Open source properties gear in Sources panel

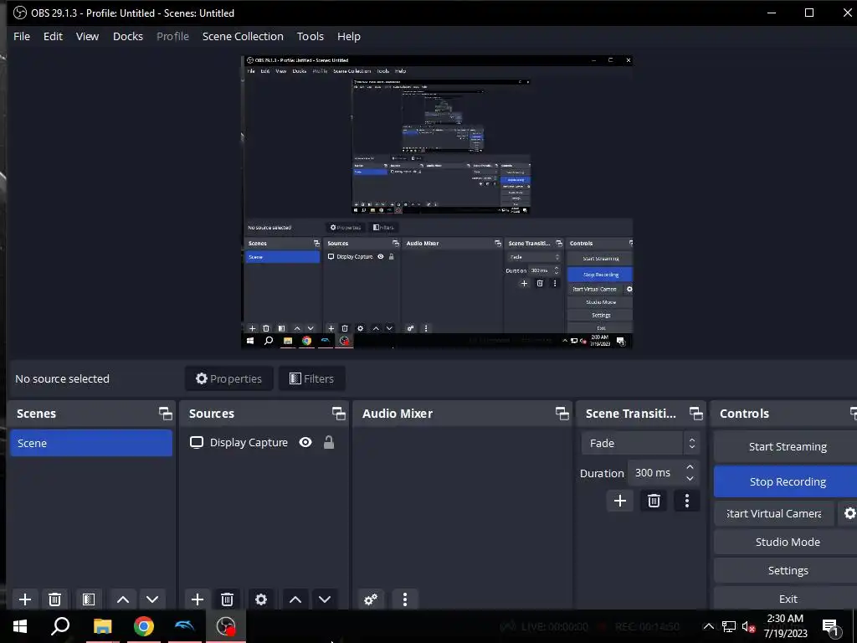261,599
